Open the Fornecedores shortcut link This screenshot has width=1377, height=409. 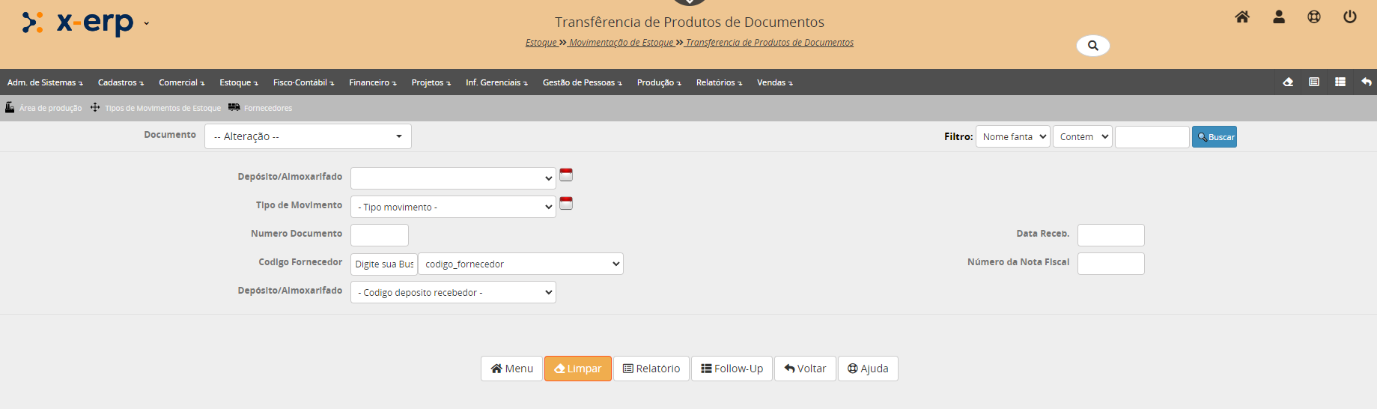click(267, 108)
